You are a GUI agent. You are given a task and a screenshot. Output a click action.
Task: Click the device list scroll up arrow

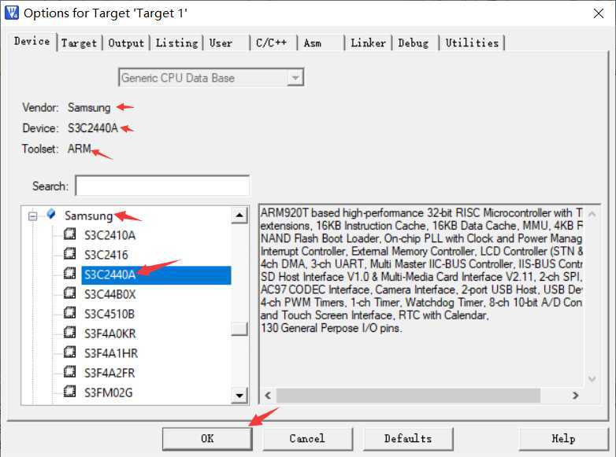click(239, 216)
